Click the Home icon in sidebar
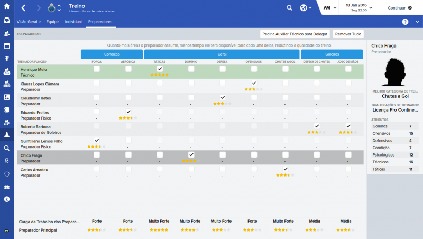This screenshot has height=239, width=423. pyautogui.click(x=7, y=8)
